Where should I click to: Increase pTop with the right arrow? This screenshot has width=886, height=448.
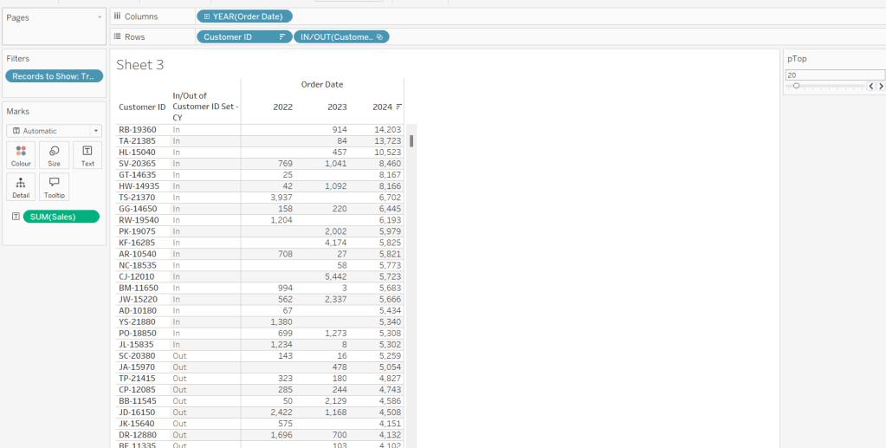click(x=881, y=87)
